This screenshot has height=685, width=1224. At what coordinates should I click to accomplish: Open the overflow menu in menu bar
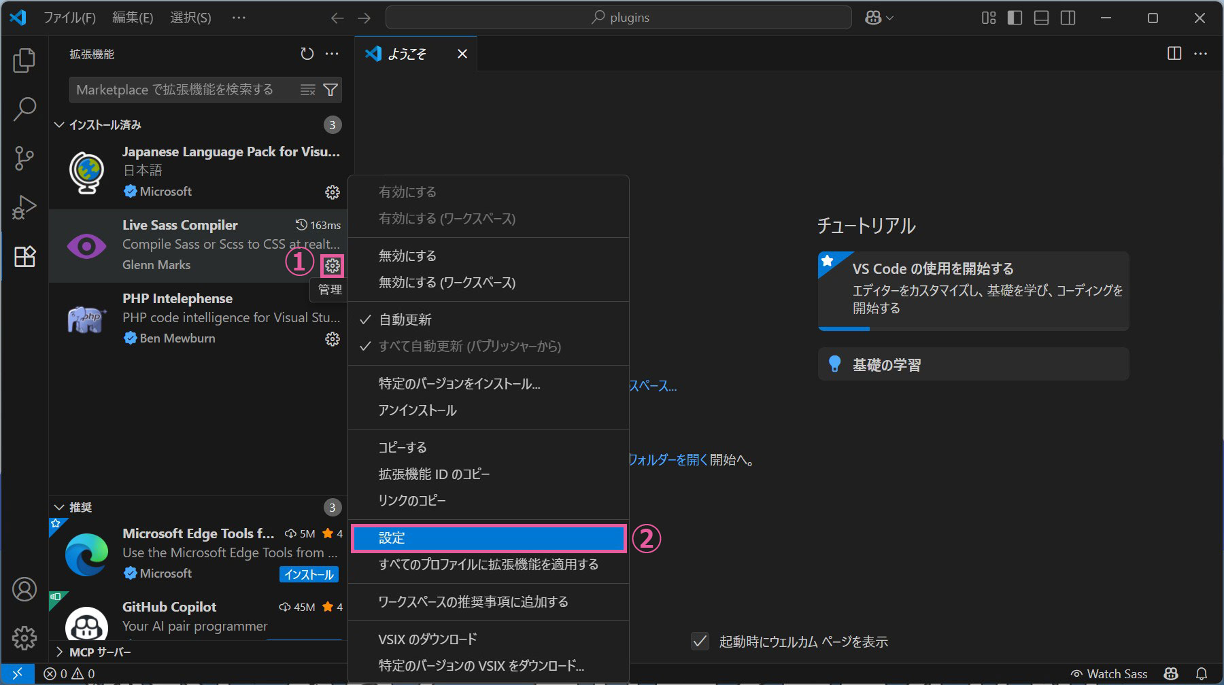point(239,18)
